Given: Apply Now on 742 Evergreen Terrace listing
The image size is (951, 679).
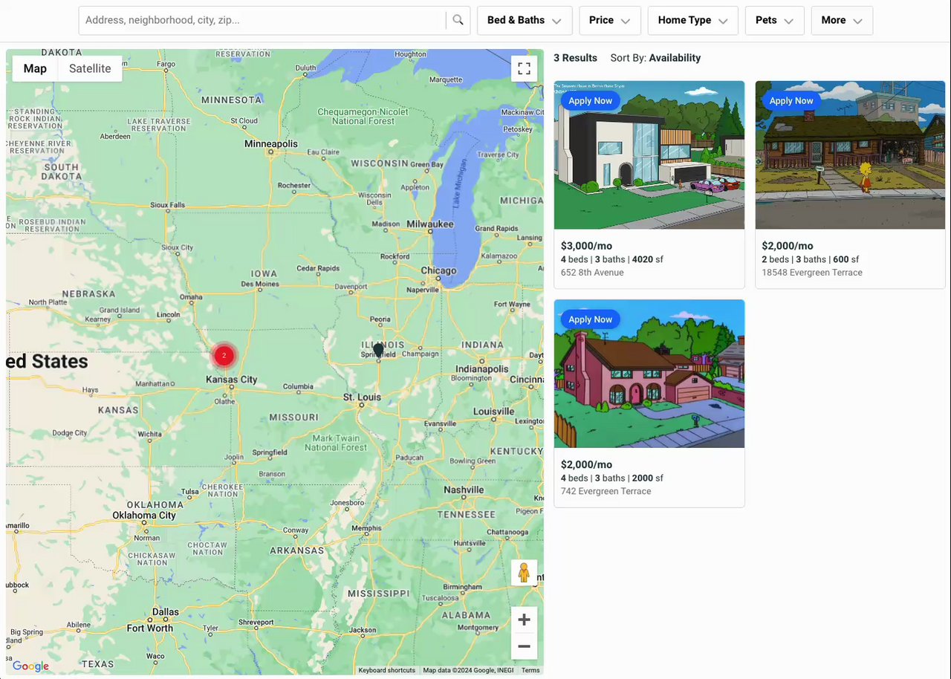Looking at the screenshot, I should (591, 319).
